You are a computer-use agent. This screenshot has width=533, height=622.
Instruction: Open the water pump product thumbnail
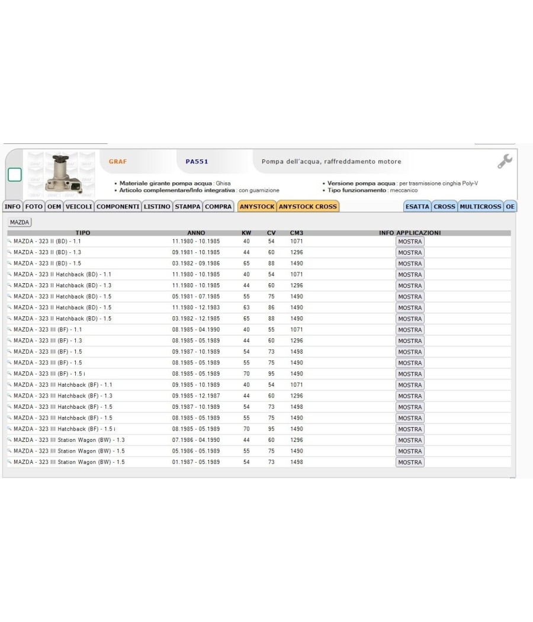(x=62, y=174)
